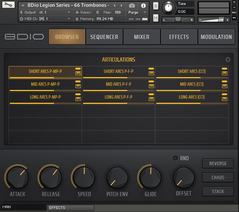Click keyboard icon for Mid Arcs (CC1)

(x=224, y=86)
